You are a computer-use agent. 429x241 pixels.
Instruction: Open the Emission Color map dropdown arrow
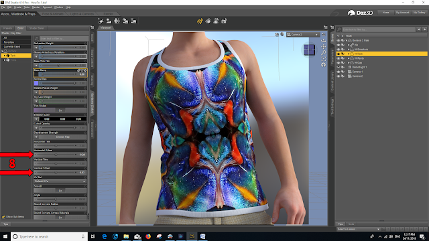[36, 119]
